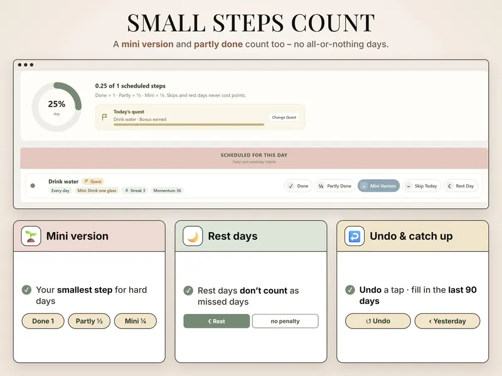The height and width of the screenshot is (376, 502).
Task: Click the Daily and weekday habits subtitle
Action: pyautogui.click(x=254, y=162)
